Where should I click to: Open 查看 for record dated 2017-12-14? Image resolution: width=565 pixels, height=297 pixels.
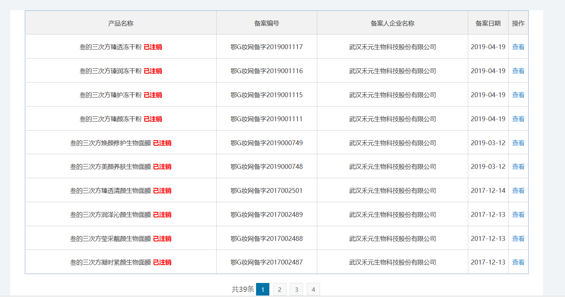[518, 191]
